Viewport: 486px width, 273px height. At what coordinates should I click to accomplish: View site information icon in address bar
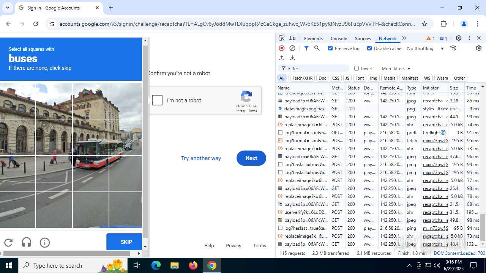pos(52,24)
